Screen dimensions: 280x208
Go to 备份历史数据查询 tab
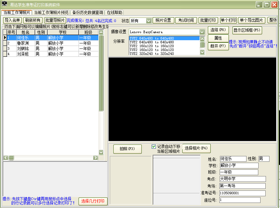tap(87, 12)
